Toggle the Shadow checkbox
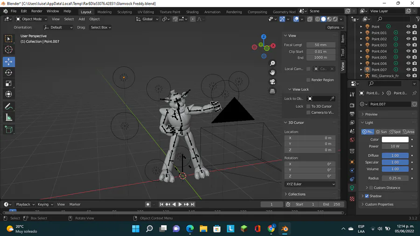This screenshot has height=236, width=420. pos(367,196)
